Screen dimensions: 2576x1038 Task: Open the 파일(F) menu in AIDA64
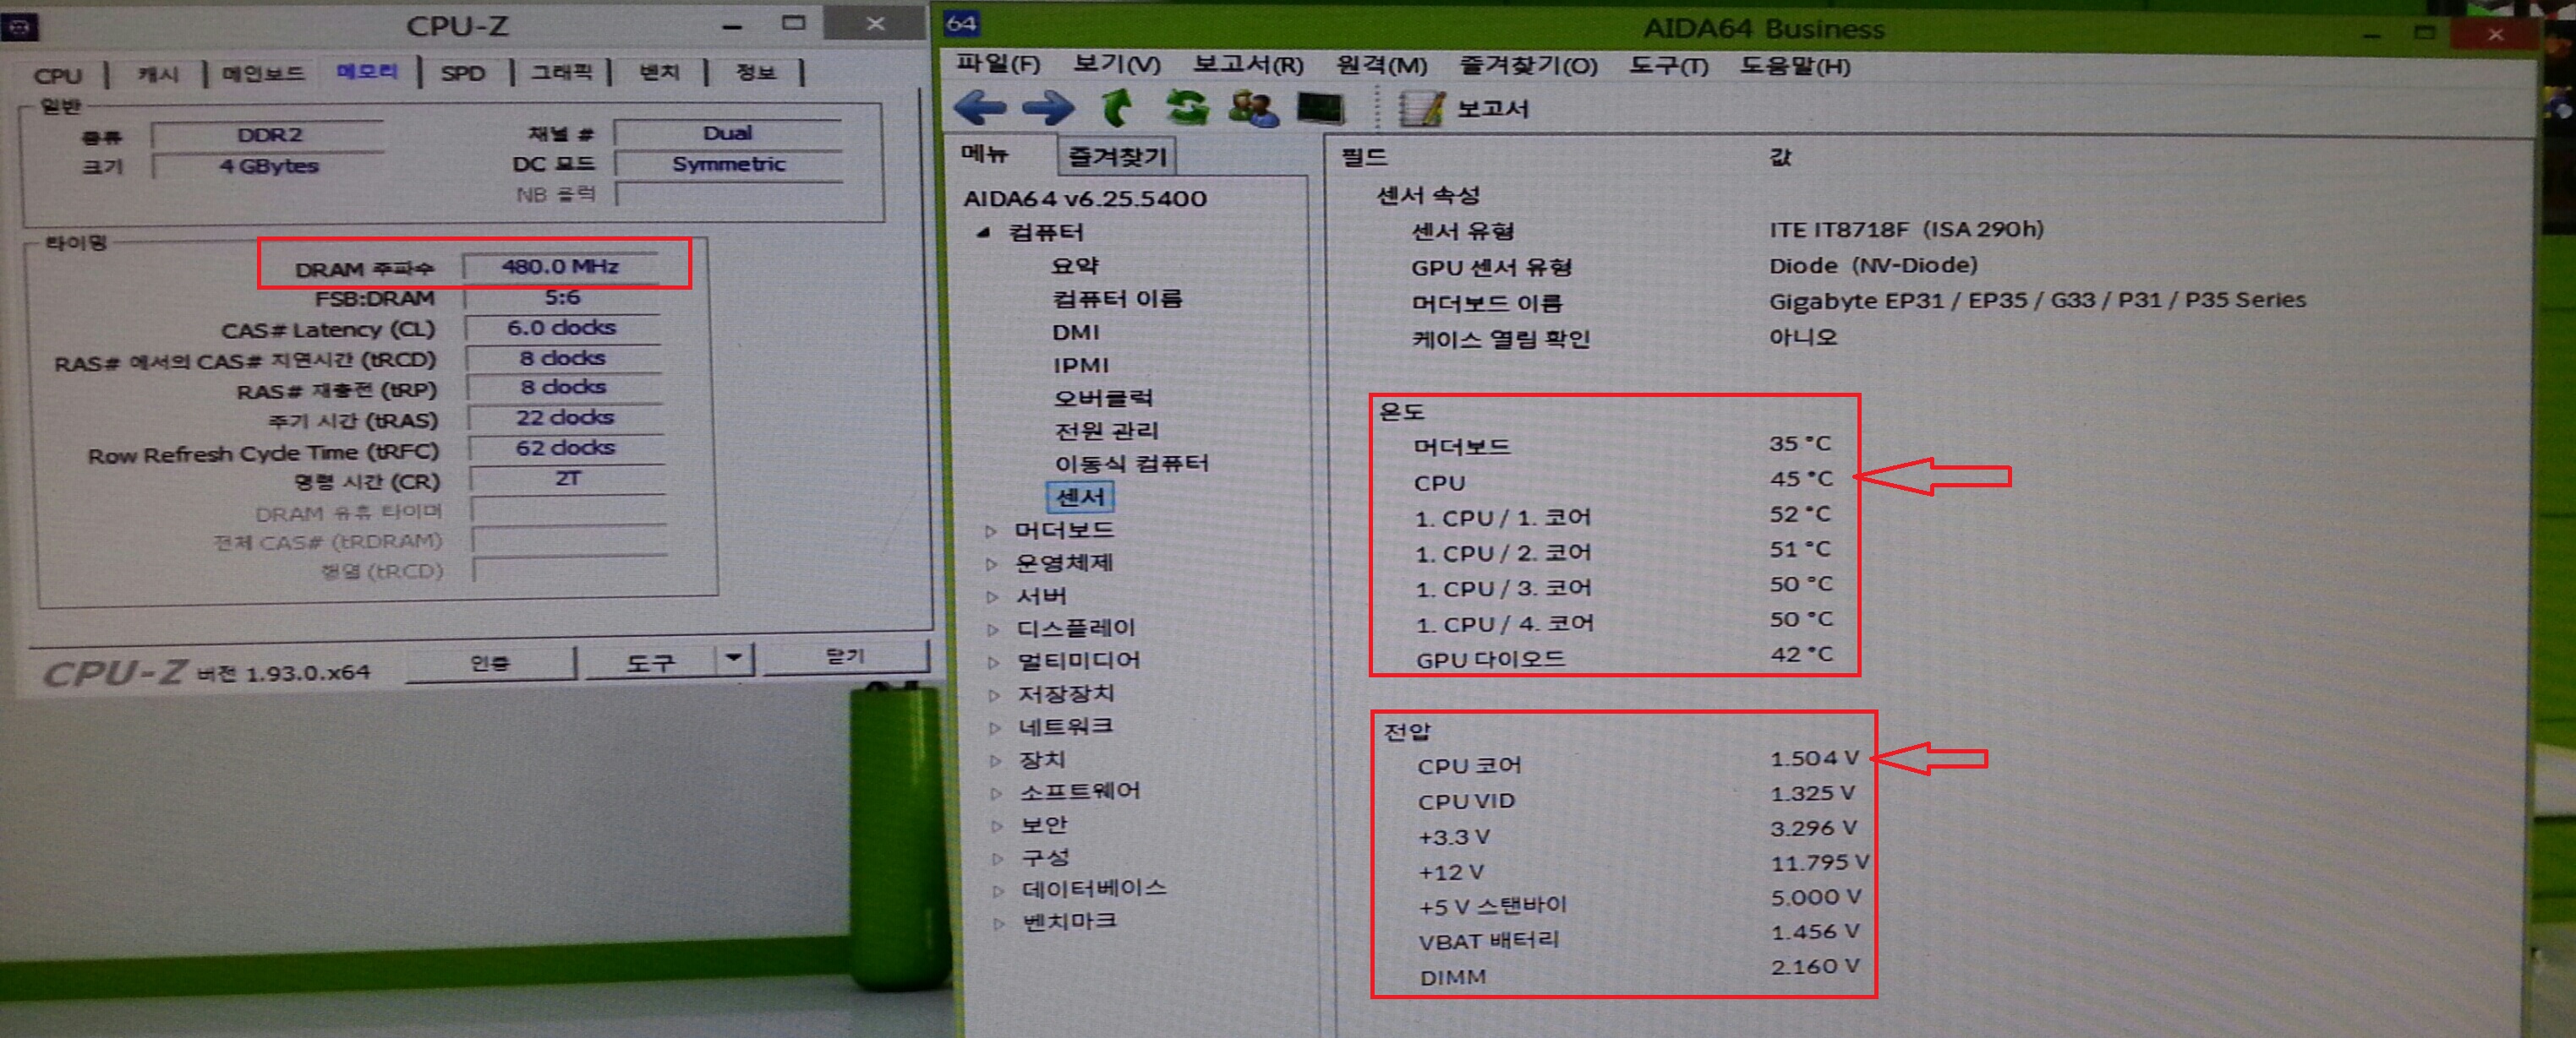998,65
